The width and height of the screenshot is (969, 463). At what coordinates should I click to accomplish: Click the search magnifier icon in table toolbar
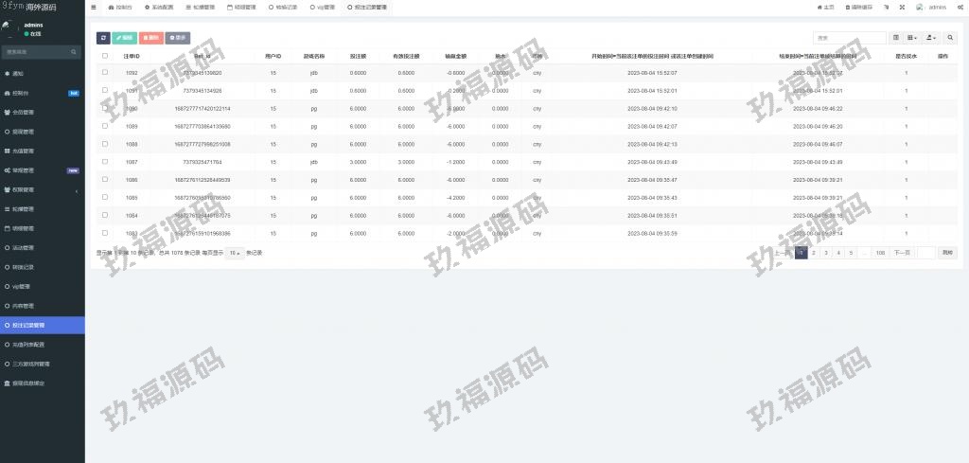pos(951,38)
